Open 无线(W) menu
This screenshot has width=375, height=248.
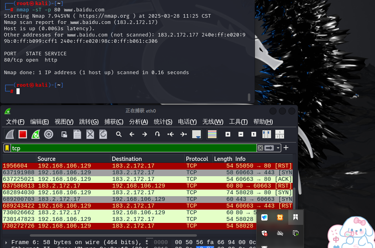(x=213, y=122)
